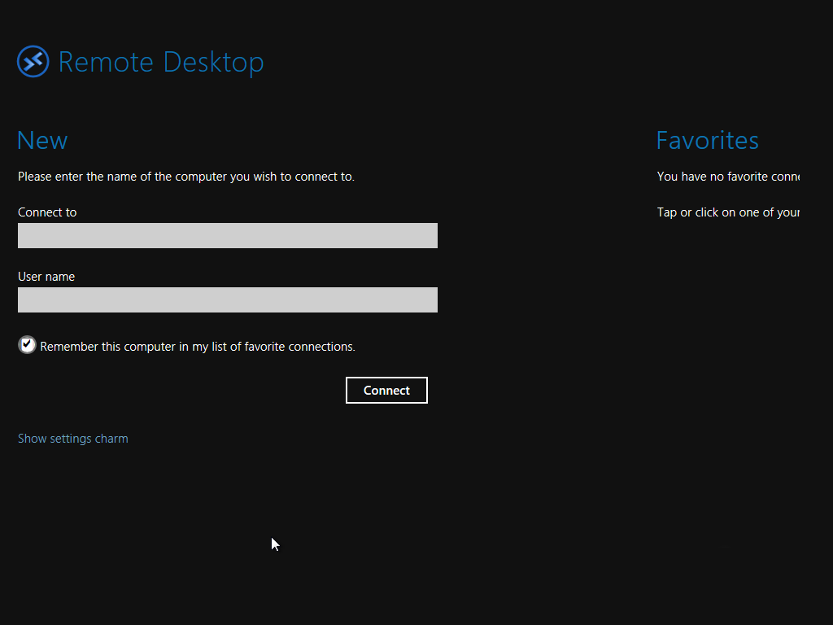Select the Remote Desktop title text
Viewport: 833px width, 625px height.
pyautogui.click(x=161, y=62)
